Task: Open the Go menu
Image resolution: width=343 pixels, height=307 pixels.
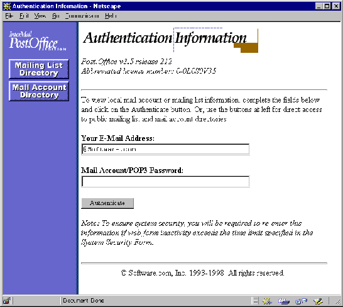Action: pyautogui.click(x=55, y=16)
